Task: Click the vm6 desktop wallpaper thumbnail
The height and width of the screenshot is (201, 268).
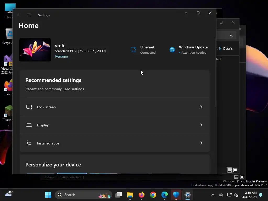Action: point(35,50)
